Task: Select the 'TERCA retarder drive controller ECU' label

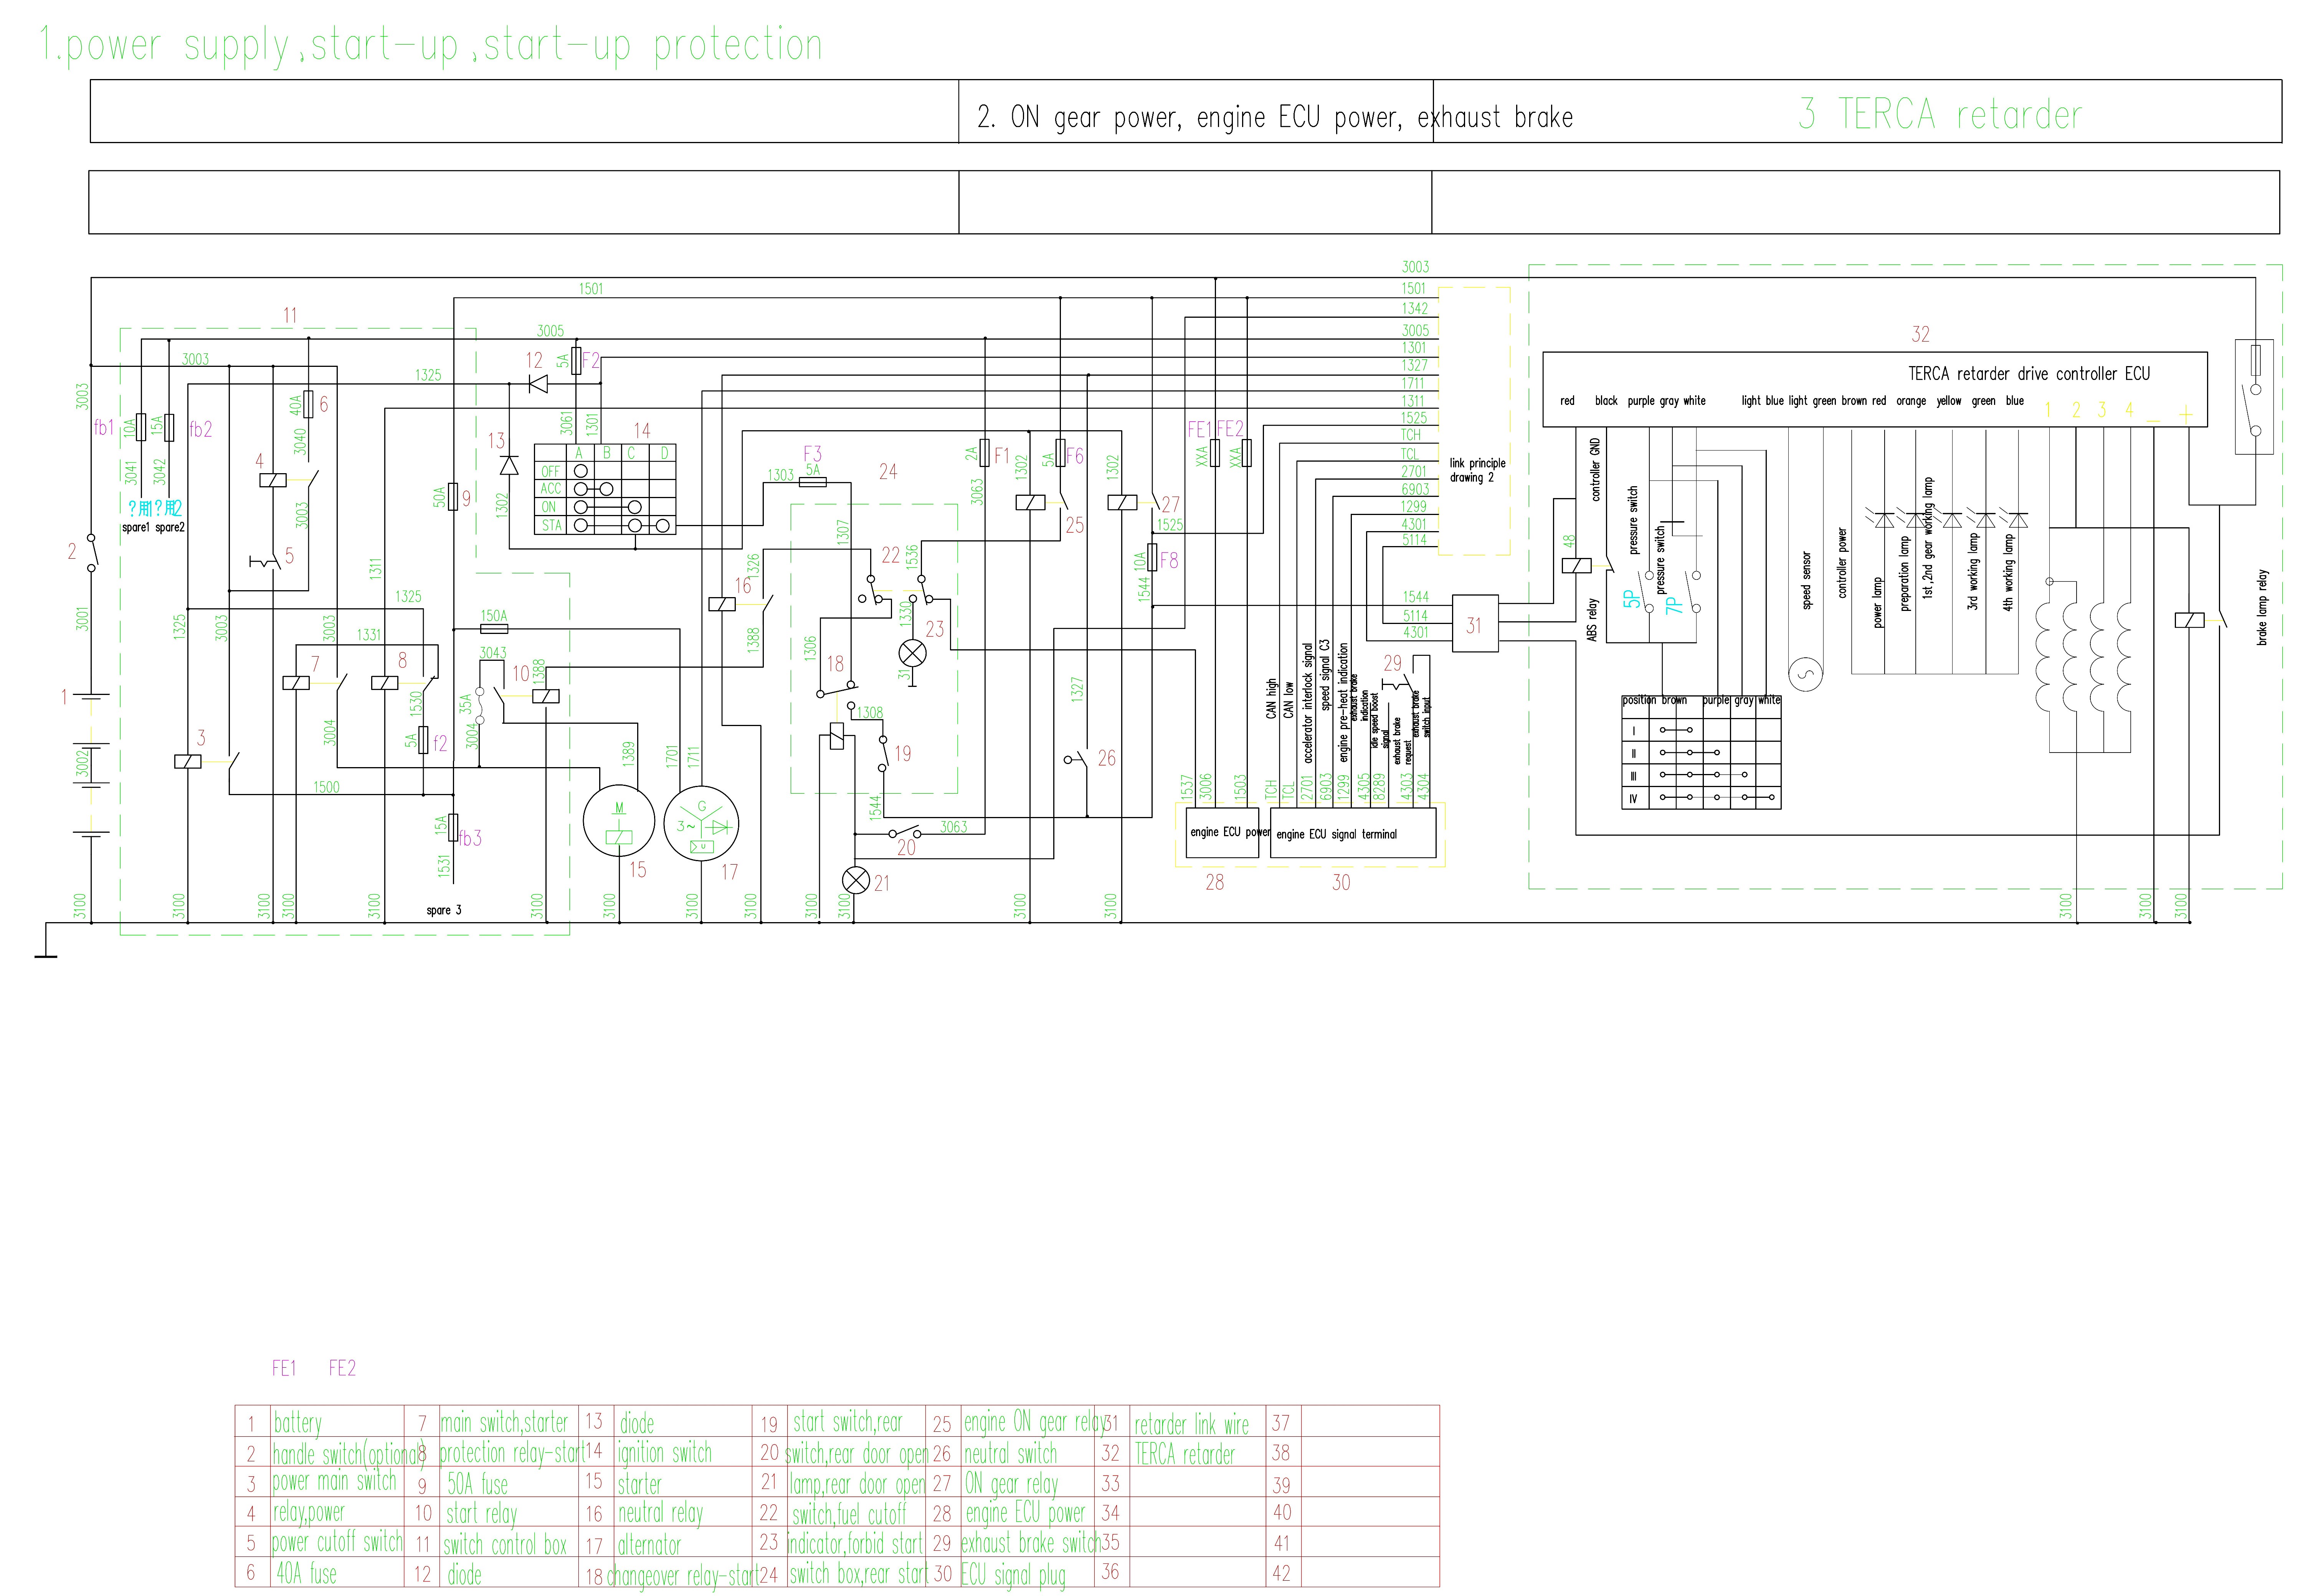Action: [x=2029, y=374]
